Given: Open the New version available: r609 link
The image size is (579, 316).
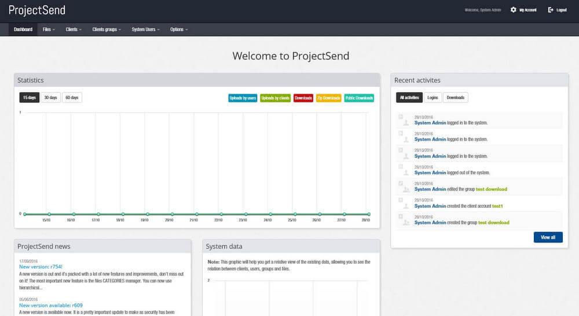Looking at the screenshot, I should pyautogui.click(x=51, y=306).
